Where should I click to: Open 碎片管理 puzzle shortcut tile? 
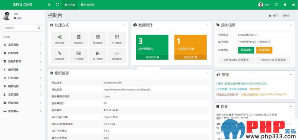(x=98, y=55)
